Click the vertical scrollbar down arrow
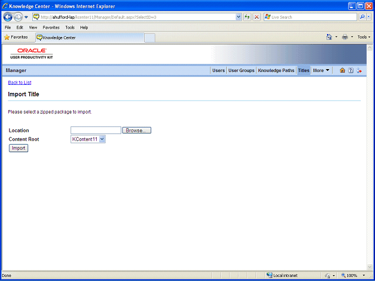This screenshot has height=281, width=375. click(369, 267)
